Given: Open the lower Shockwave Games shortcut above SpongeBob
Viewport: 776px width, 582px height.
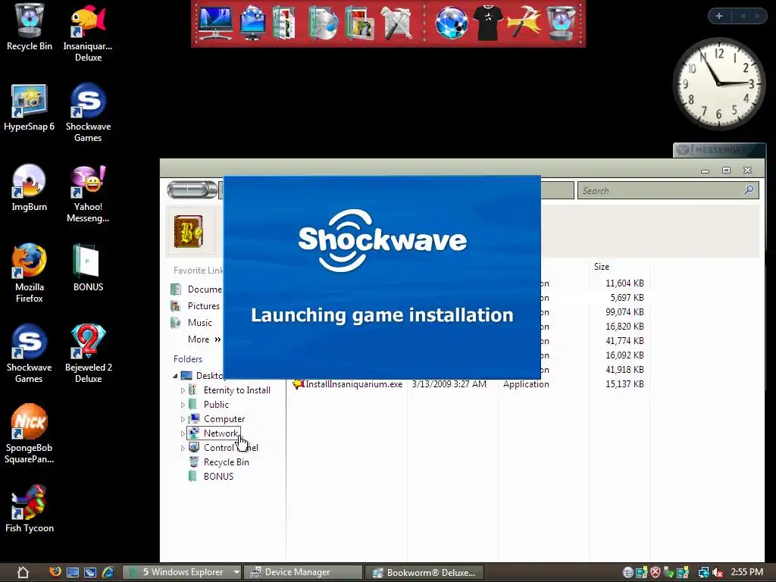Looking at the screenshot, I should pos(30,354).
